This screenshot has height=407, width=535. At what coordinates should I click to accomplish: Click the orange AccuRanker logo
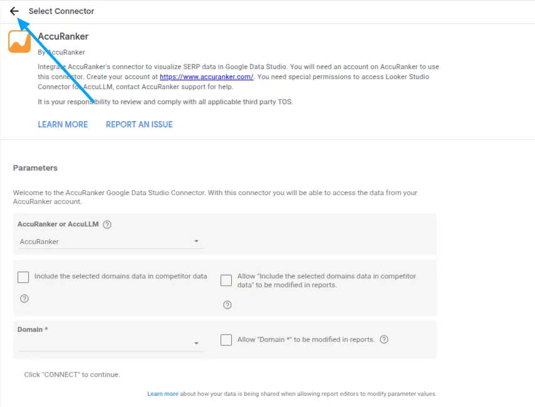click(x=19, y=41)
